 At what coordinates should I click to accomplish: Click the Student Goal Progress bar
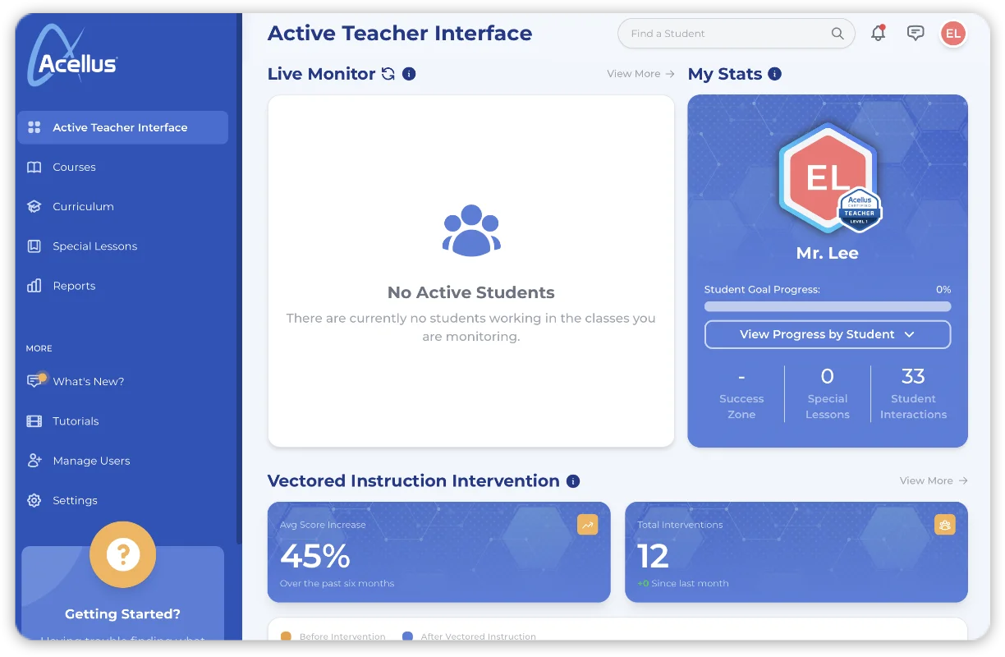click(x=828, y=306)
